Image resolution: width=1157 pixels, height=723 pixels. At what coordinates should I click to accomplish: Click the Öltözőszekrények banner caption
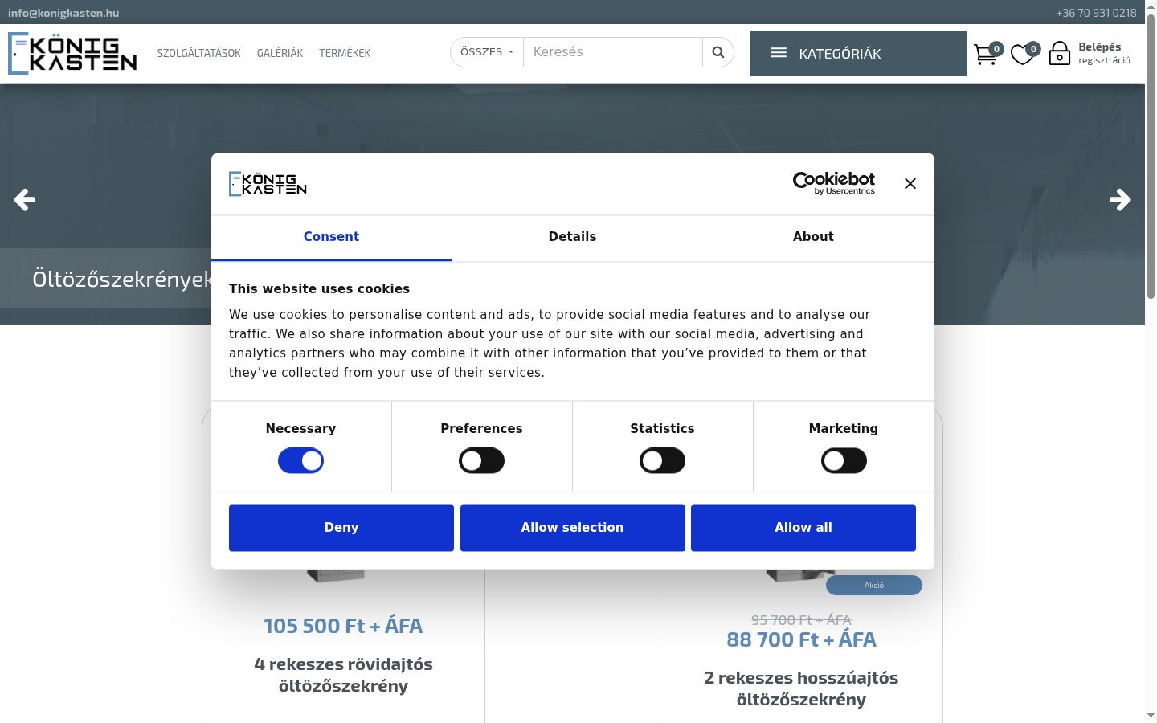point(122,279)
